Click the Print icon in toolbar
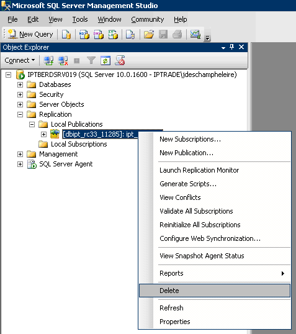296x334 pixels. pyautogui.click(x=177, y=34)
